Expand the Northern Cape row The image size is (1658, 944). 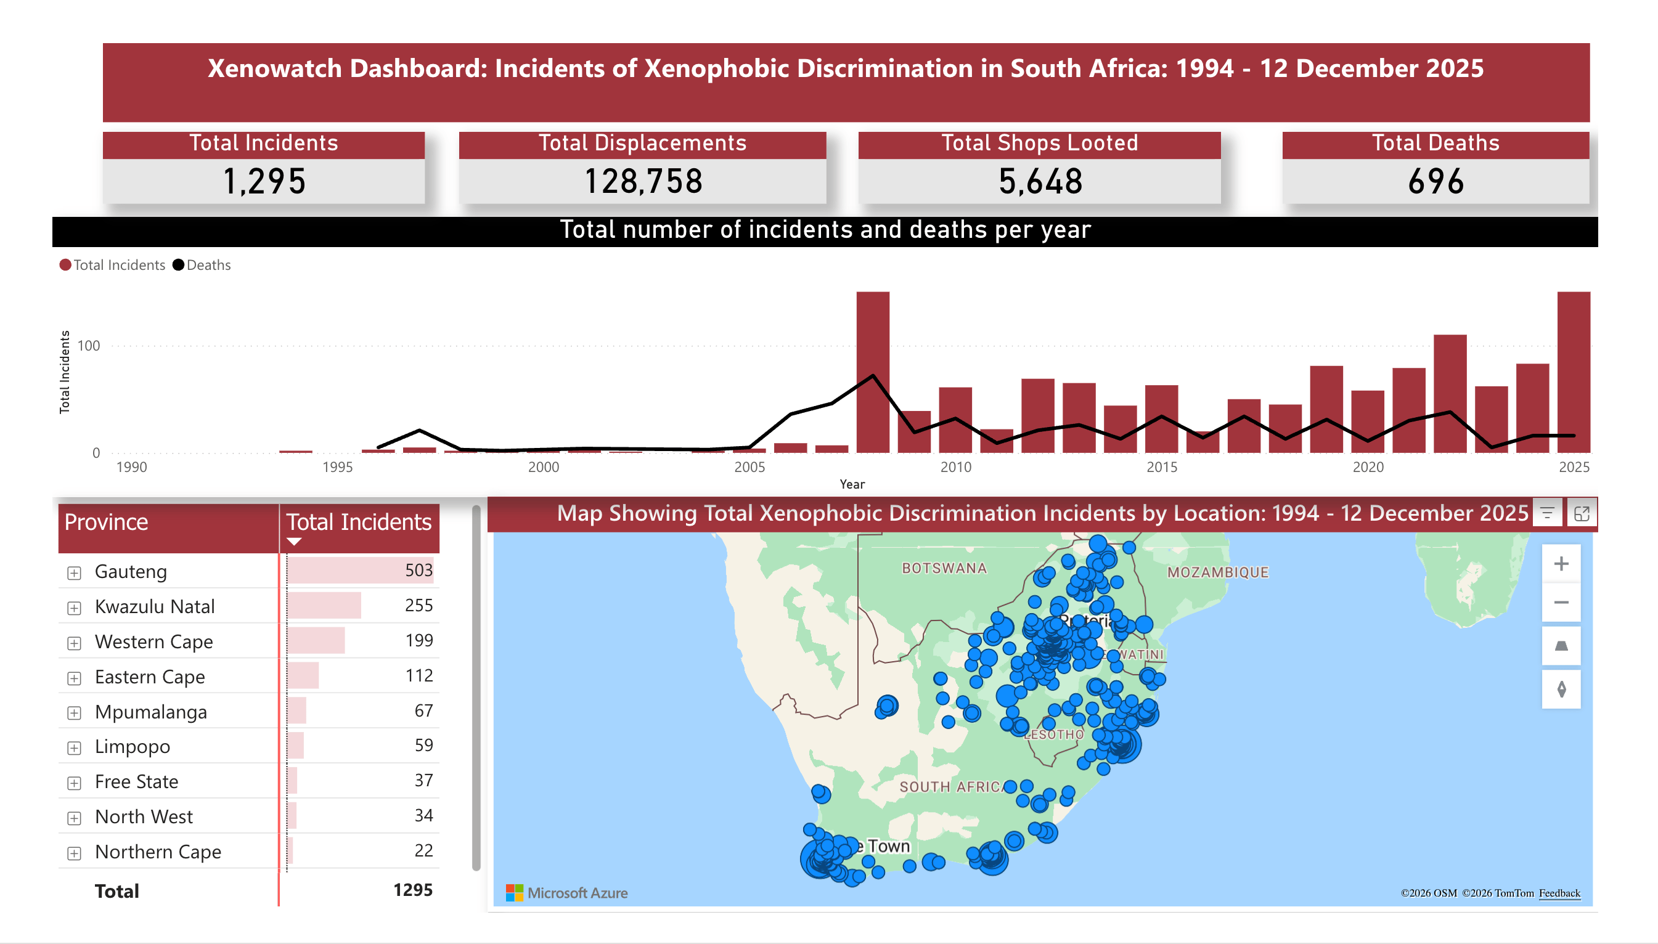click(74, 853)
